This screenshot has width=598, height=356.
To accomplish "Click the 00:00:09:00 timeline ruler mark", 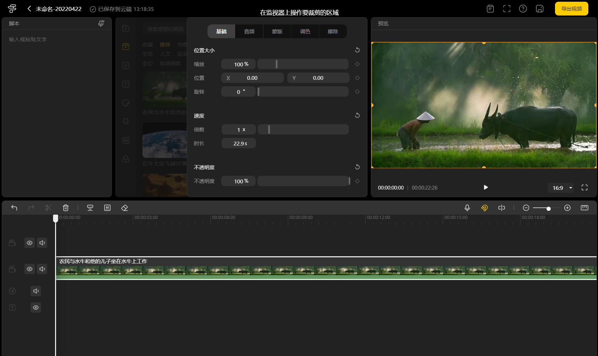I will [301, 217].
